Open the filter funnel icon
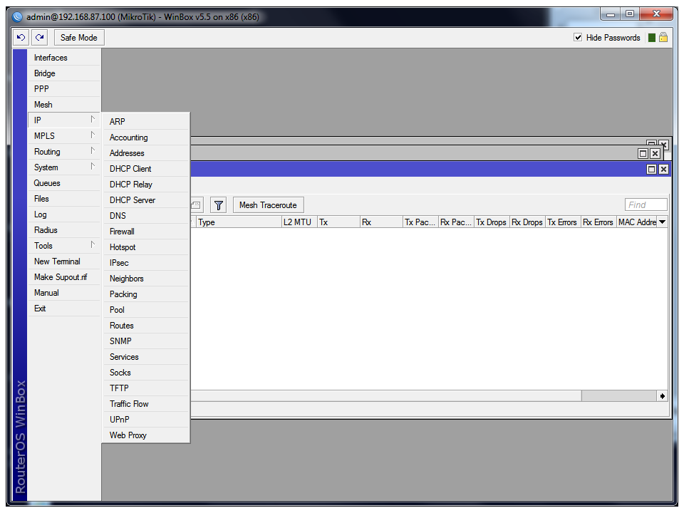This screenshot has height=513, width=684. (218, 205)
